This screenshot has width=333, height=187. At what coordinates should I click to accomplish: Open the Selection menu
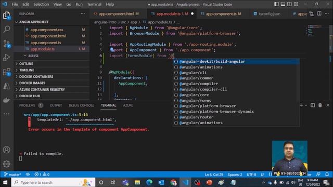click(x=41, y=4)
